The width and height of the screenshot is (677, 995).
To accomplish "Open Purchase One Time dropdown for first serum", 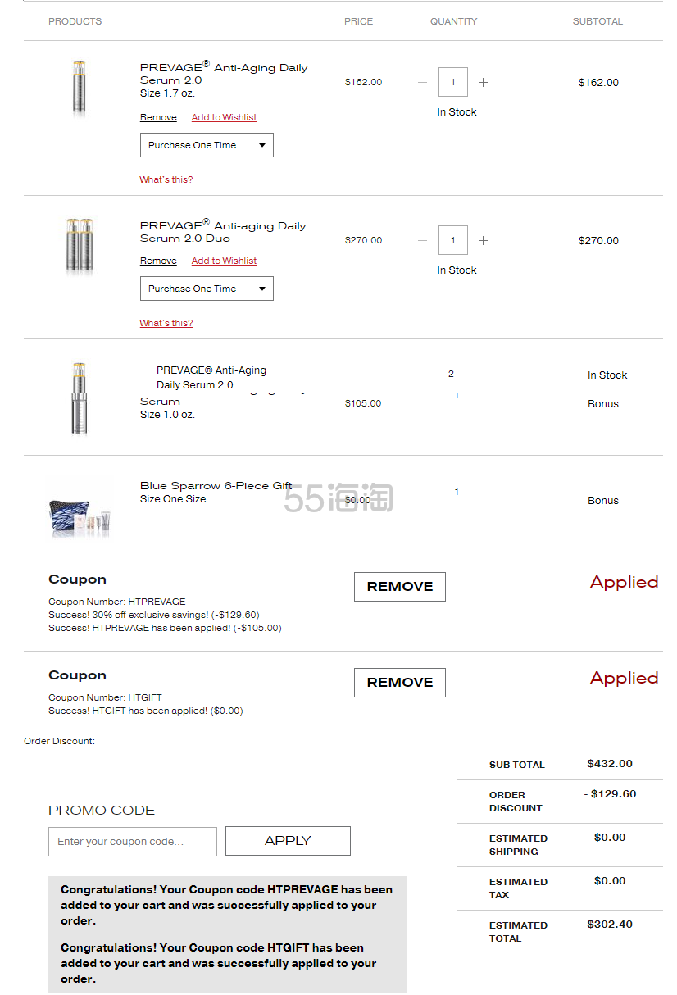I will tap(207, 145).
